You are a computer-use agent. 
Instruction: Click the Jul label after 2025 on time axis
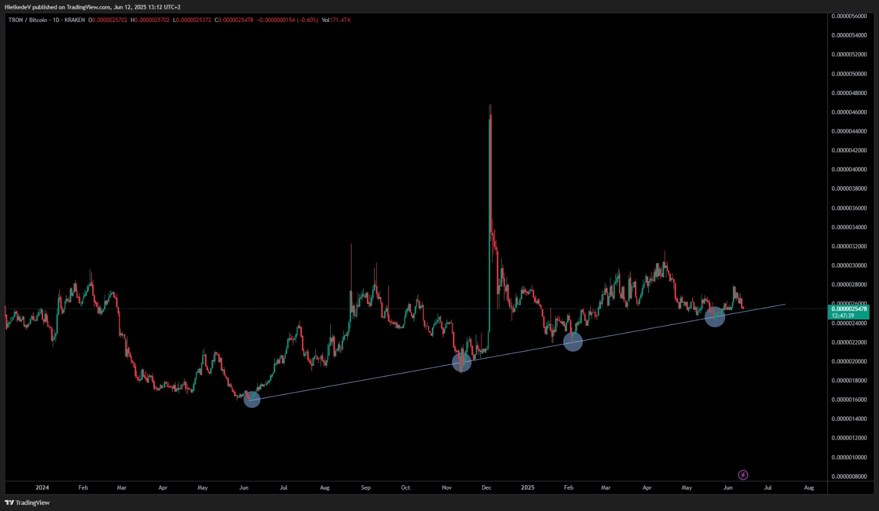[767, 487]
